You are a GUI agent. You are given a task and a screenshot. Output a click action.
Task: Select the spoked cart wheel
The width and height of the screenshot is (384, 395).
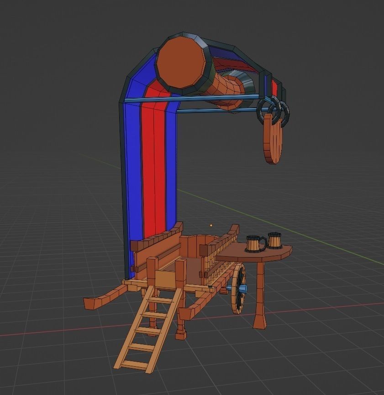click(238, 289)
